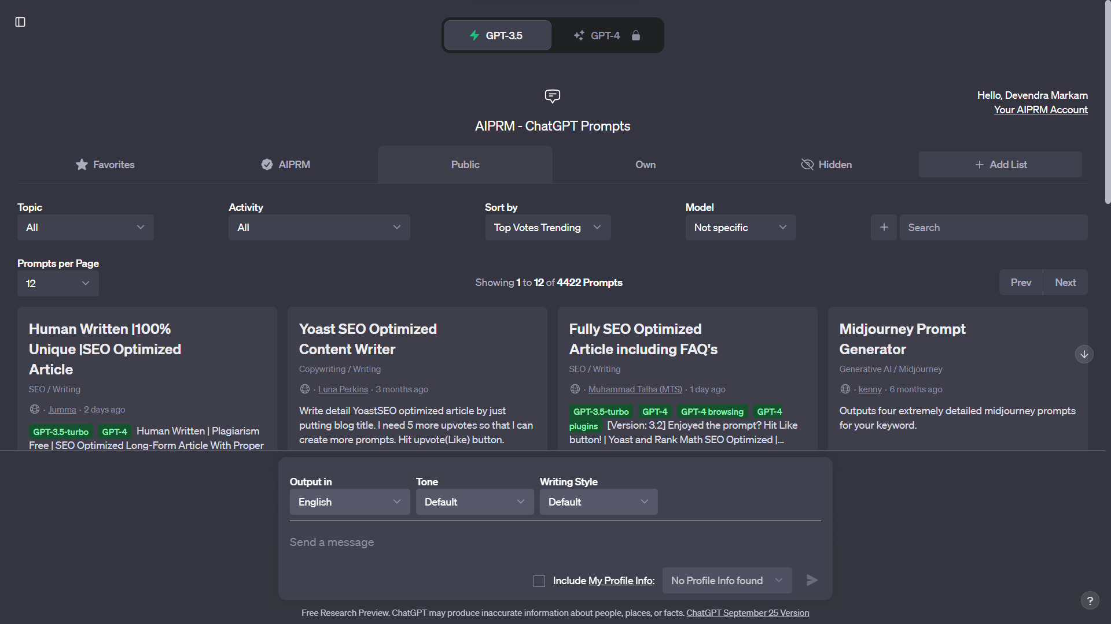Click the Add List button
This screenshot has height=624, width=1111.
tap(1000, 165)
